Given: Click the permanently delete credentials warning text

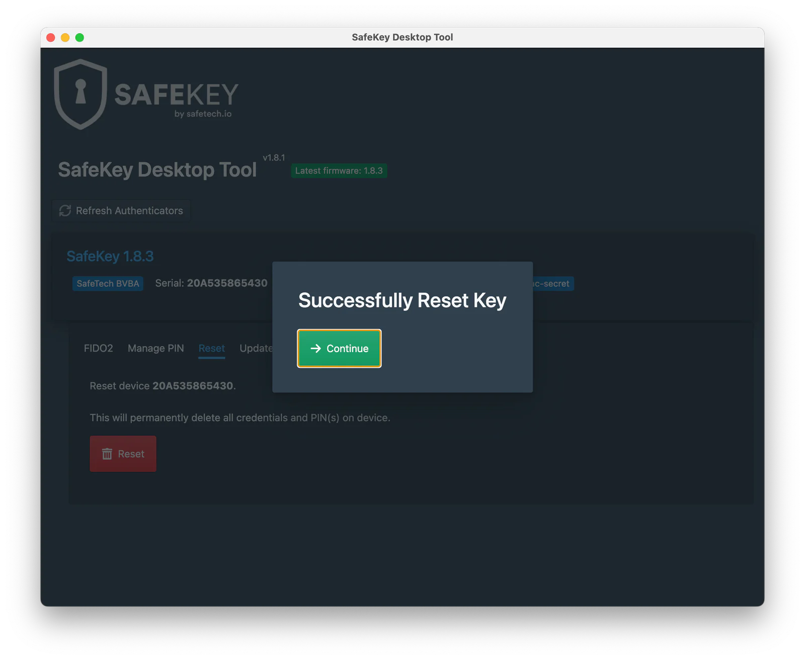Looking at the screenshot, I should 240,418.
